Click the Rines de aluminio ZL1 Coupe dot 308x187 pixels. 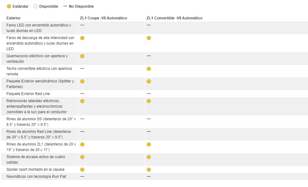point(82,145)
